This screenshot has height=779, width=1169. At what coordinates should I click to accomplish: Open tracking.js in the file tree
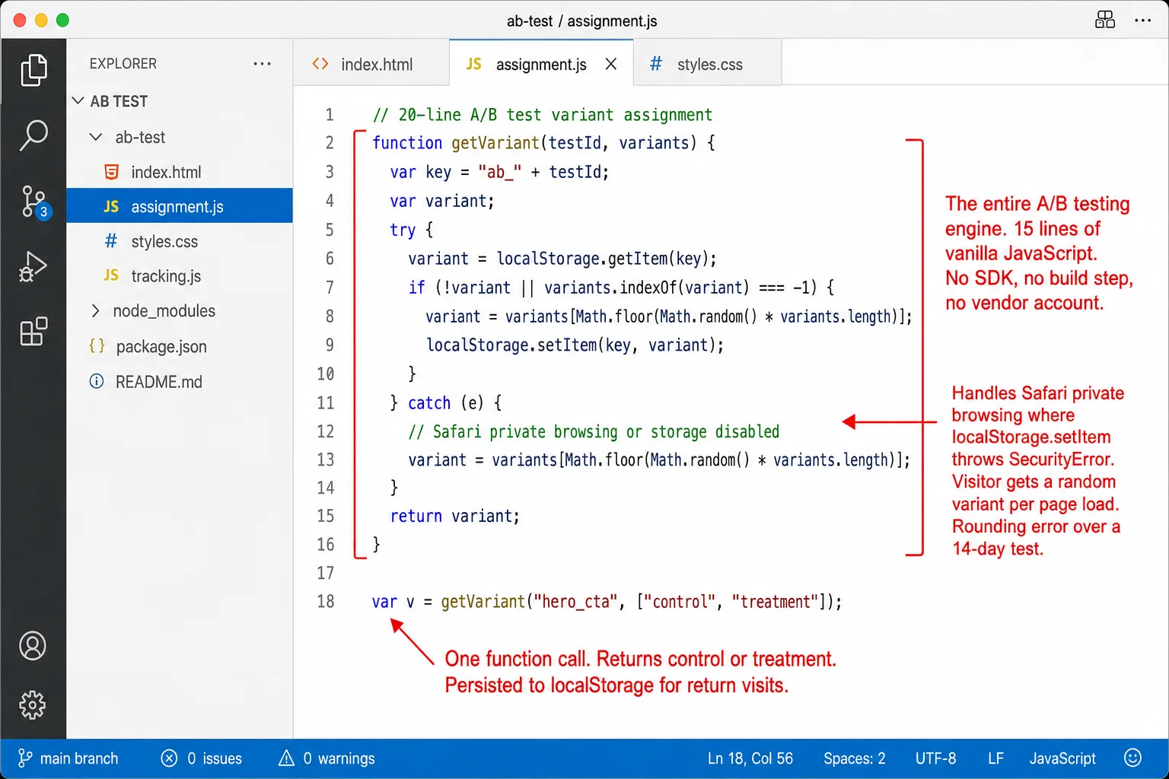pos(180,275)
